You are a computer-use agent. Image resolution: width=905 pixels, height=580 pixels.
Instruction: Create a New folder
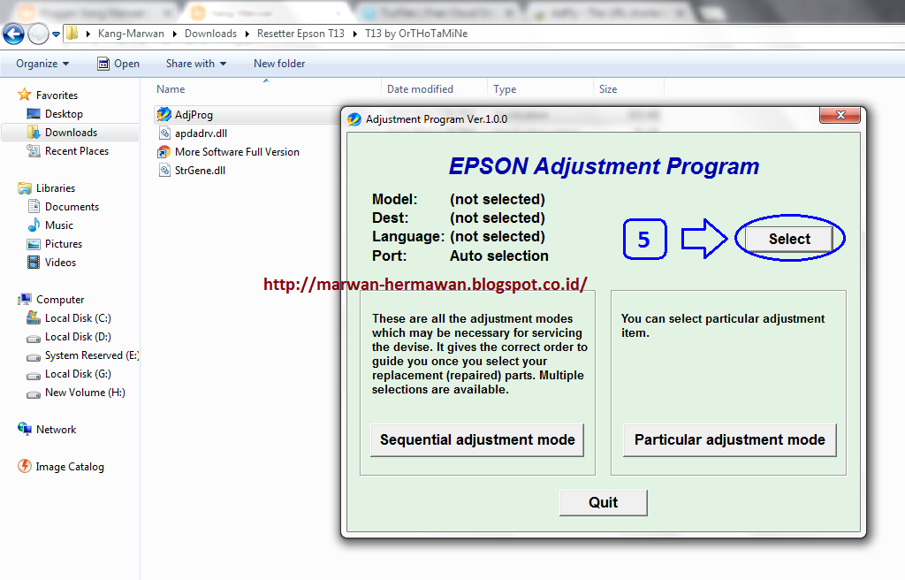279,64
